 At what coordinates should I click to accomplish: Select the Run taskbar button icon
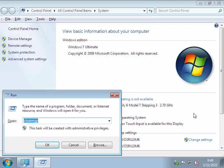[42, 163]
